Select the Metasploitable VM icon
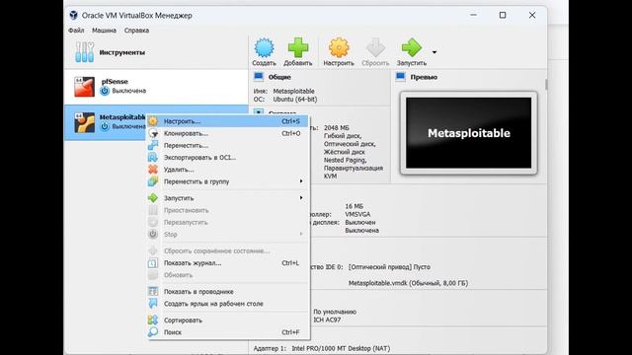This screenshot has height=355, width=632. click(x=84, y=122)
